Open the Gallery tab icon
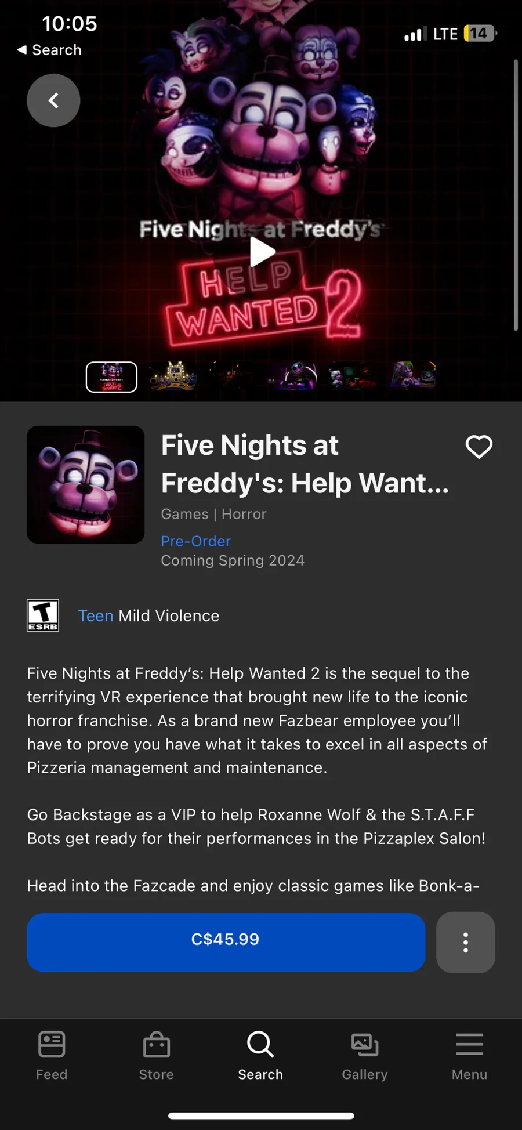Screen dimensions: 522x1130 coord(365,1056)
